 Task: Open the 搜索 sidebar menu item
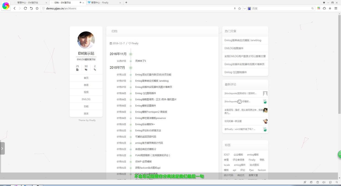pyautogui.click(x=86, y=113)
